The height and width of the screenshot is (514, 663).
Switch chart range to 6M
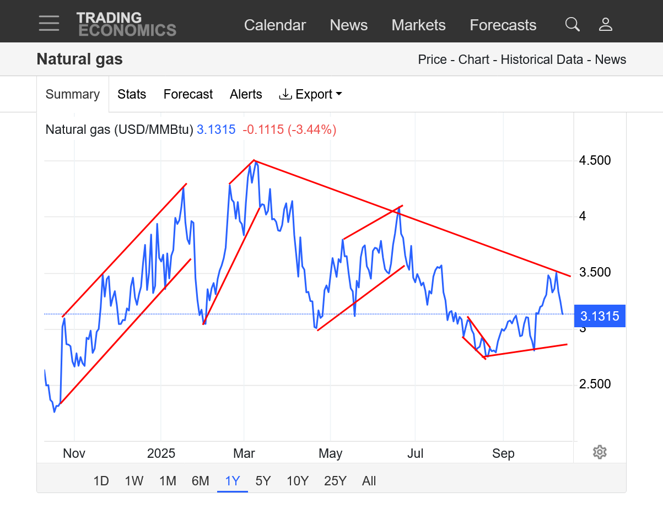coord(201,481)
